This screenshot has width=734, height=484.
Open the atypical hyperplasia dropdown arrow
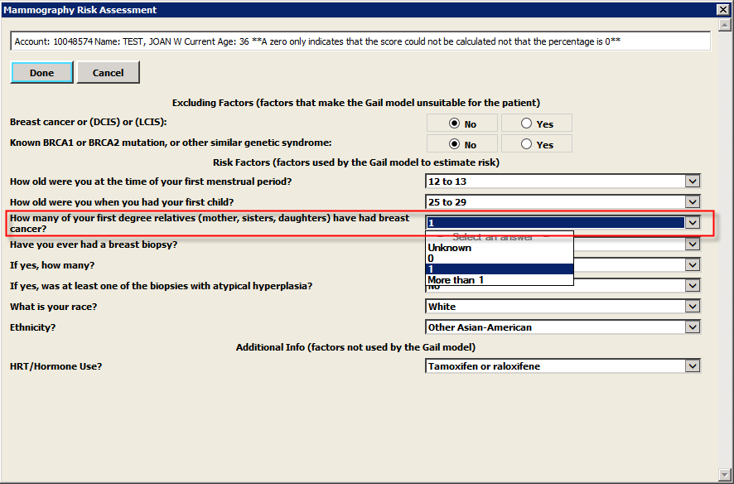(x=693, y=286)
